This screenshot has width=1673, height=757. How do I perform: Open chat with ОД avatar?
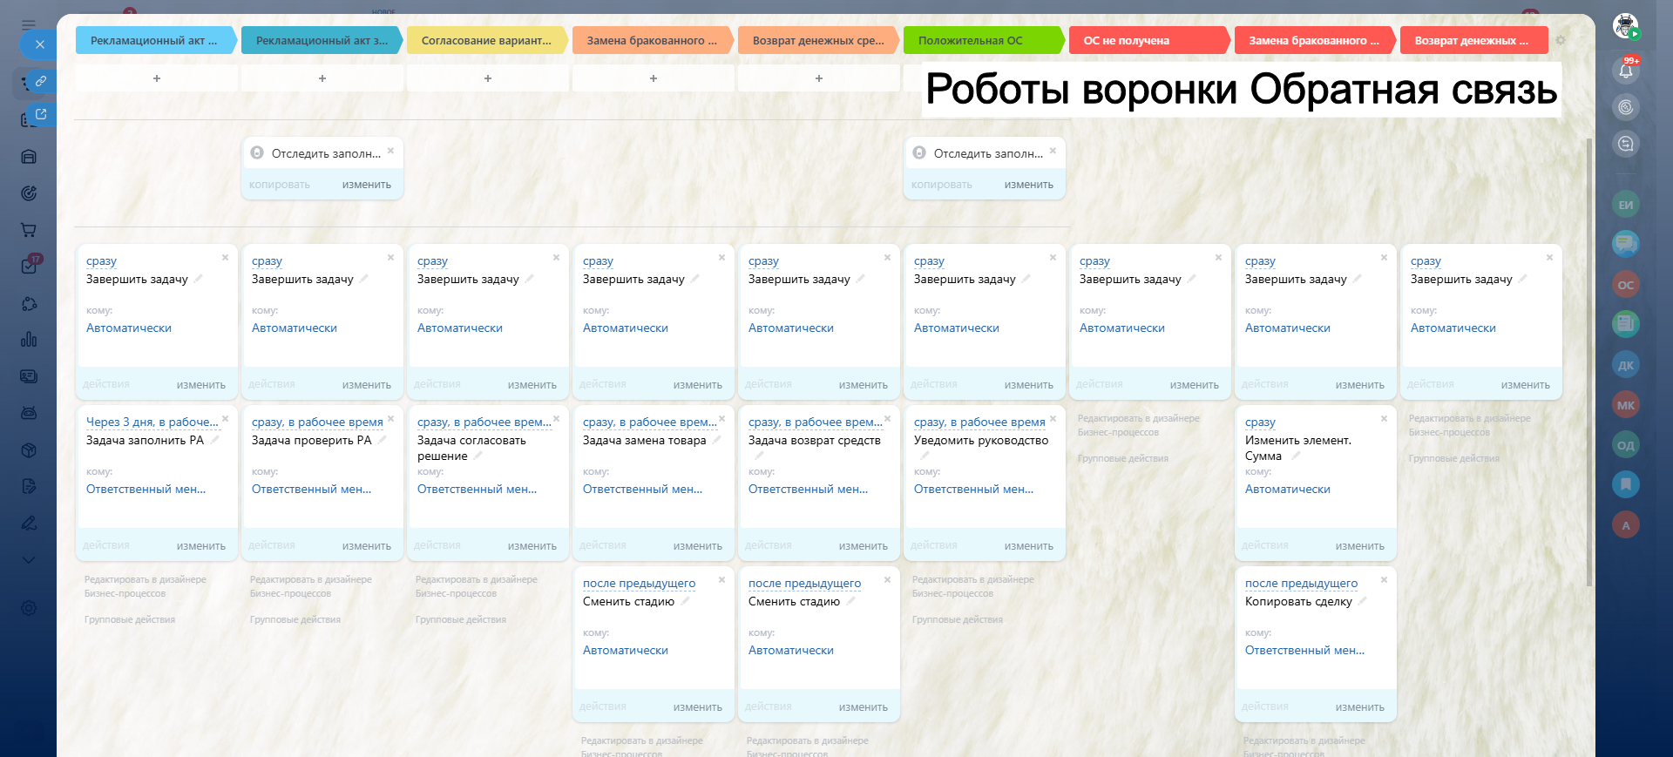coord(1626,445)
